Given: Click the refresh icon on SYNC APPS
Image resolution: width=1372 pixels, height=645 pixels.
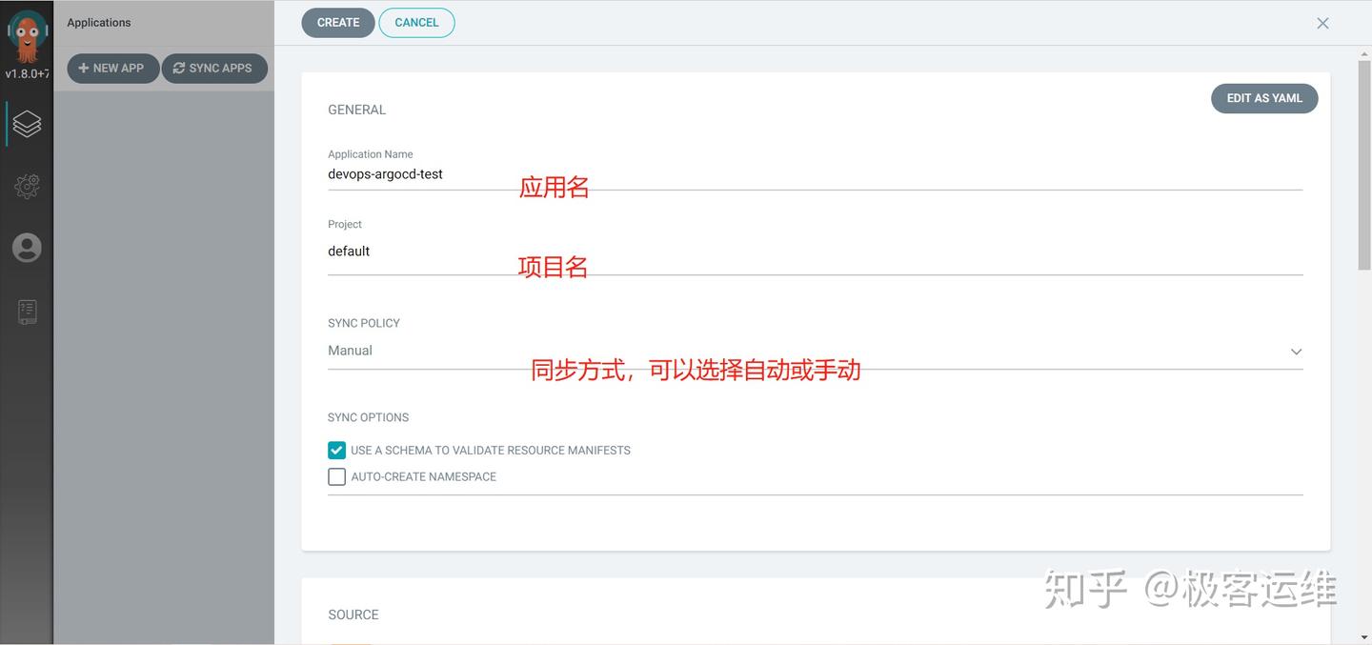Looking at the screenshot, I should [178, 68].
